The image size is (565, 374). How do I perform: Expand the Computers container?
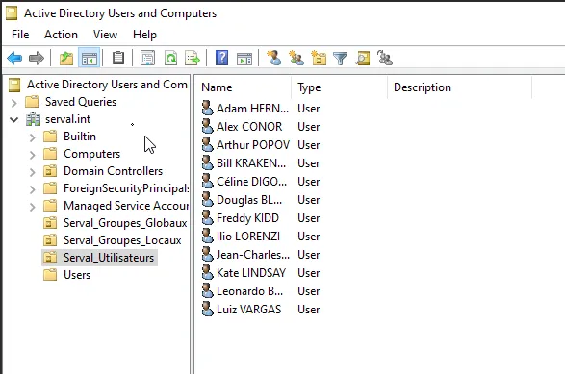point(33,155)
